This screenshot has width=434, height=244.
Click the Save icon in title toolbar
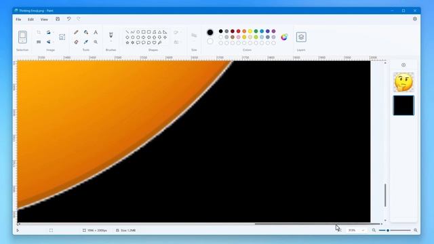[x=58, y=19]
